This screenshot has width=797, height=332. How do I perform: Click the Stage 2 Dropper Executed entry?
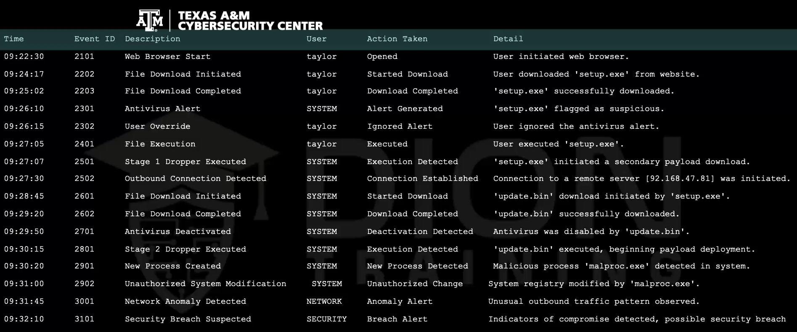tap(185, 249)
